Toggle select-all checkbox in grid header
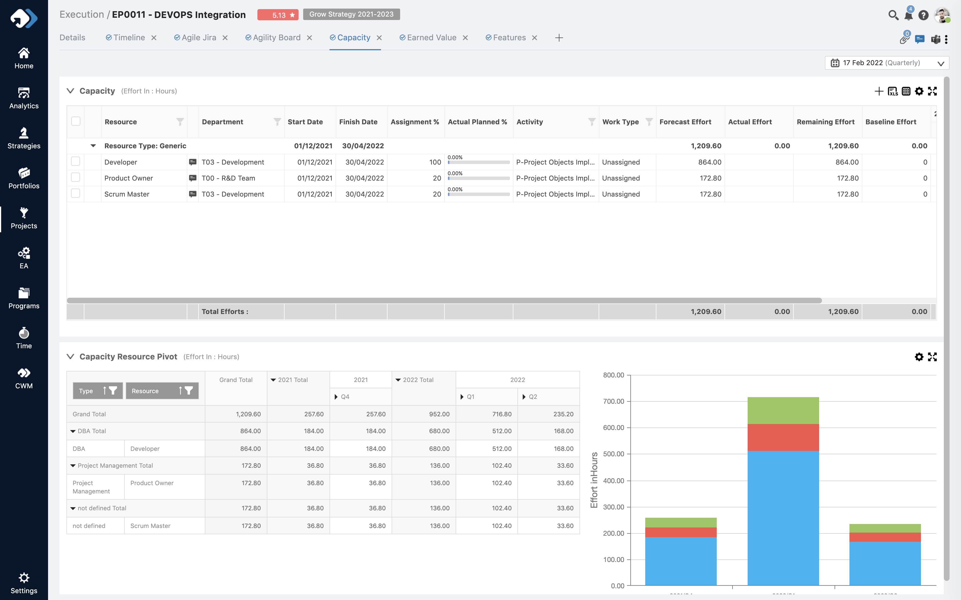The height and width of the screenshot is (600, 961). click(x=76, y=121)
